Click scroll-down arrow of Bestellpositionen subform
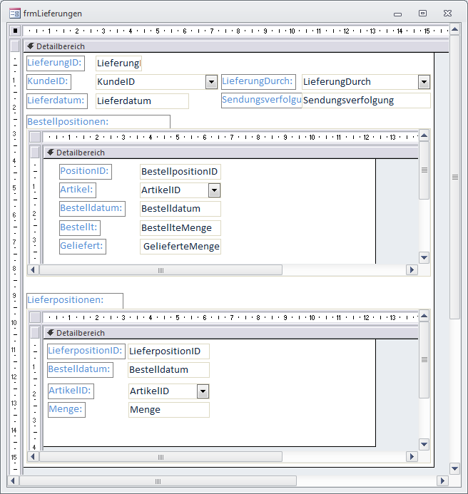The image size is (468, 494). [x=424, y=257]
